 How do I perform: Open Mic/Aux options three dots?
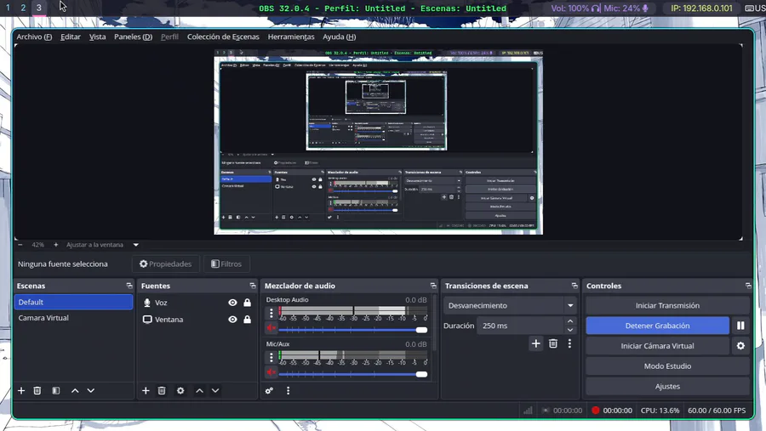pyautogui.click(x=272, y=357)
